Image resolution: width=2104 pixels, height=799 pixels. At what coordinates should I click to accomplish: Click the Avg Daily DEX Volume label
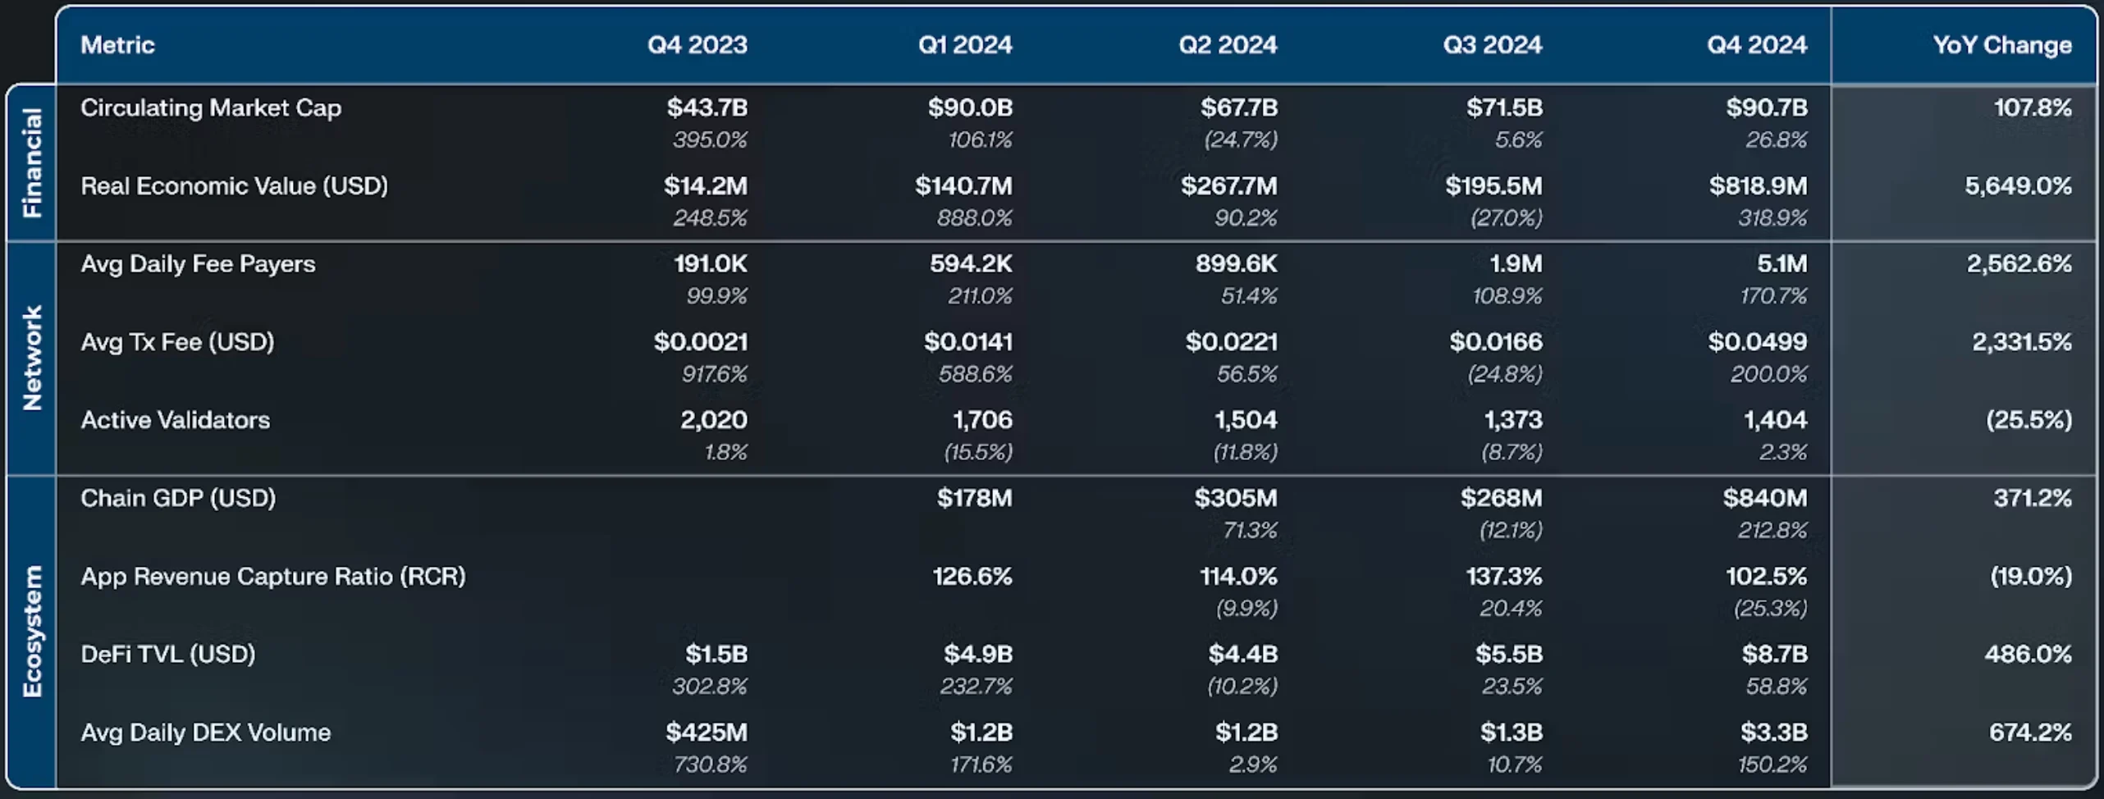[205, 733]
